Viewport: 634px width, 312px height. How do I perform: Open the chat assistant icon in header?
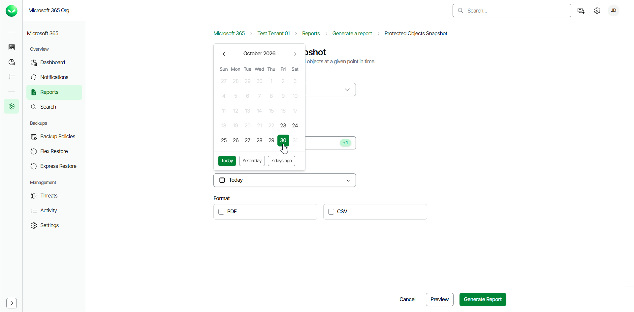point(581,11)
